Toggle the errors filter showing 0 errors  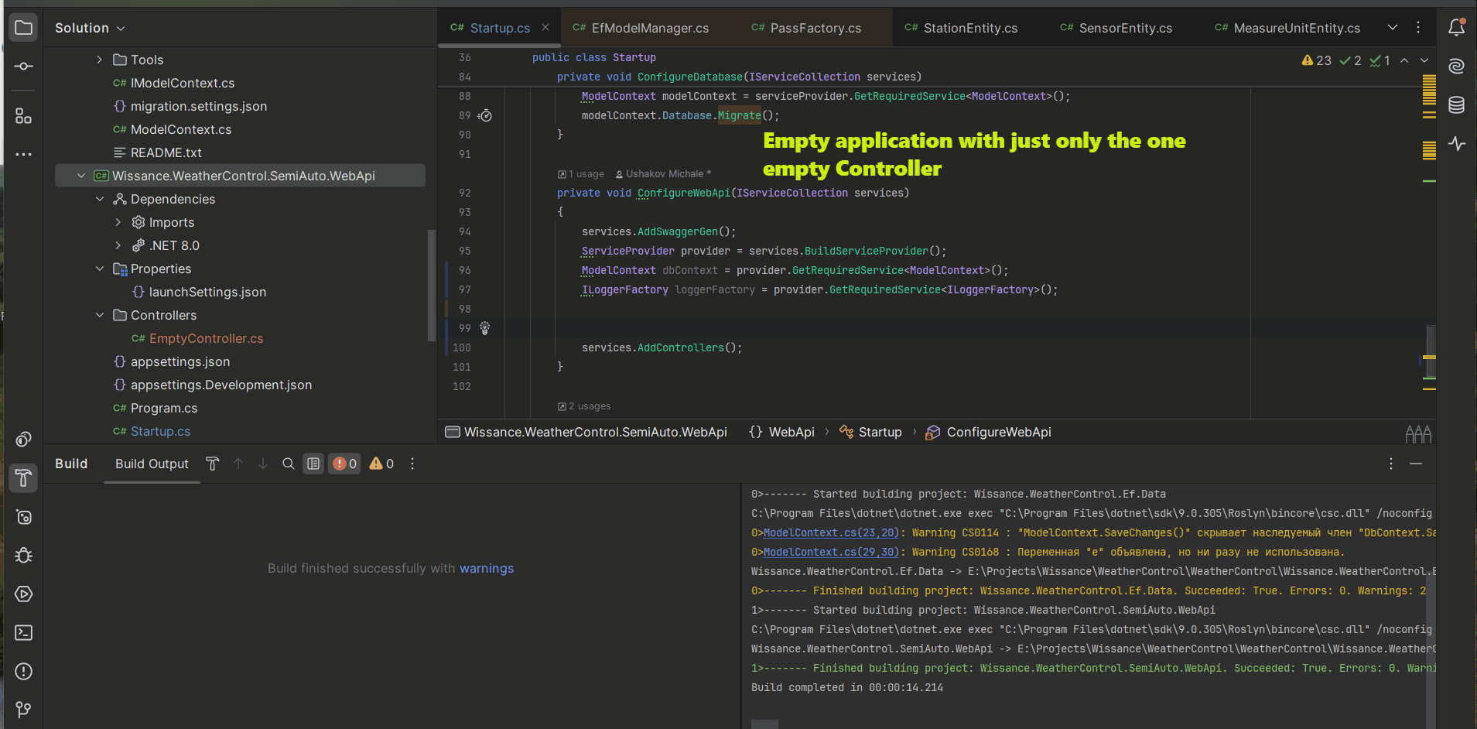tap(344, 464)
